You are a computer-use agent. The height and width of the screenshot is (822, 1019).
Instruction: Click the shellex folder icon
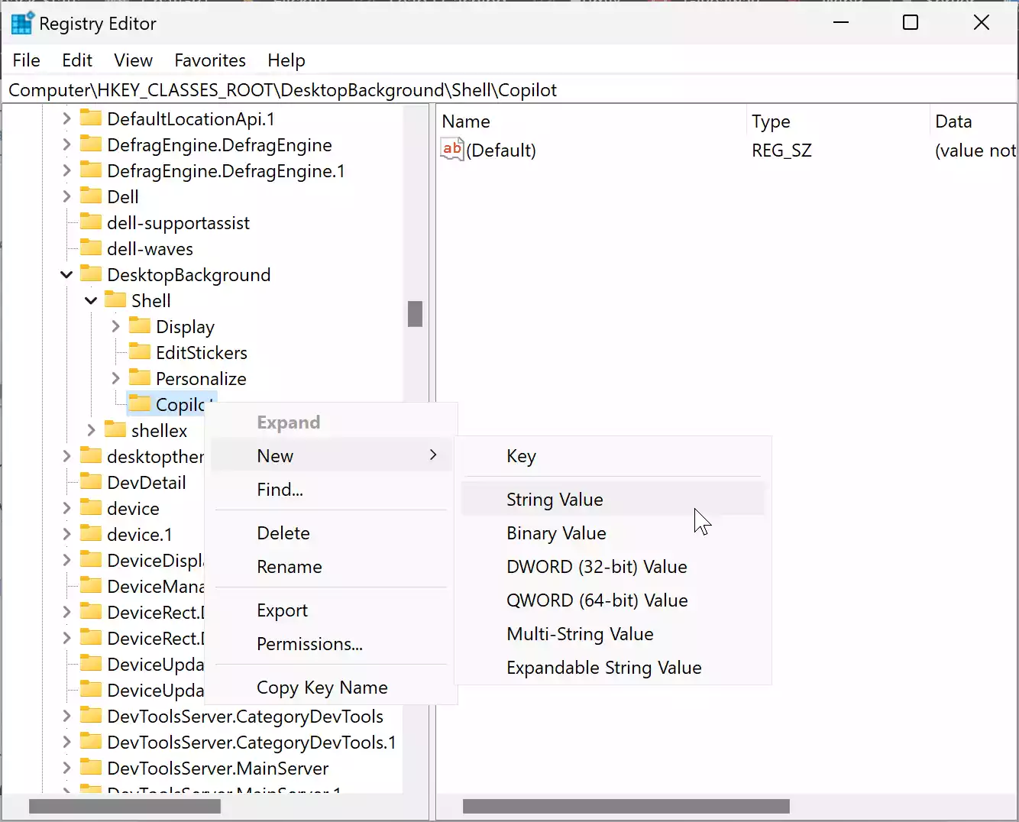115,430
